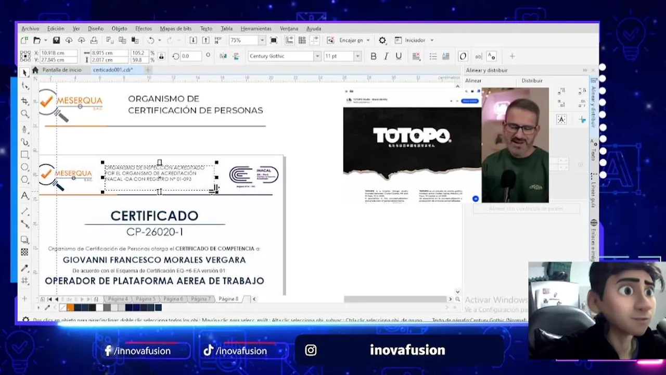
Task: Open the zoom level 75% dropdown
Action: (262, 40)
